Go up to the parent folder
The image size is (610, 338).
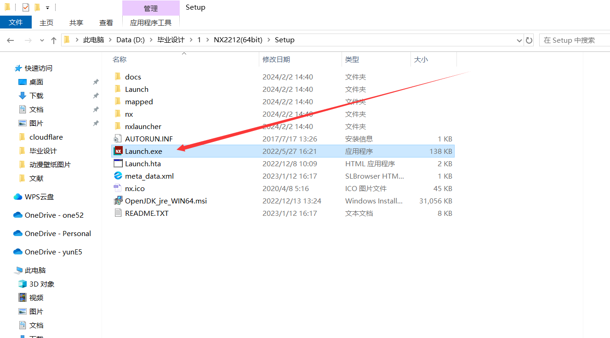click(x=54, y=40)
